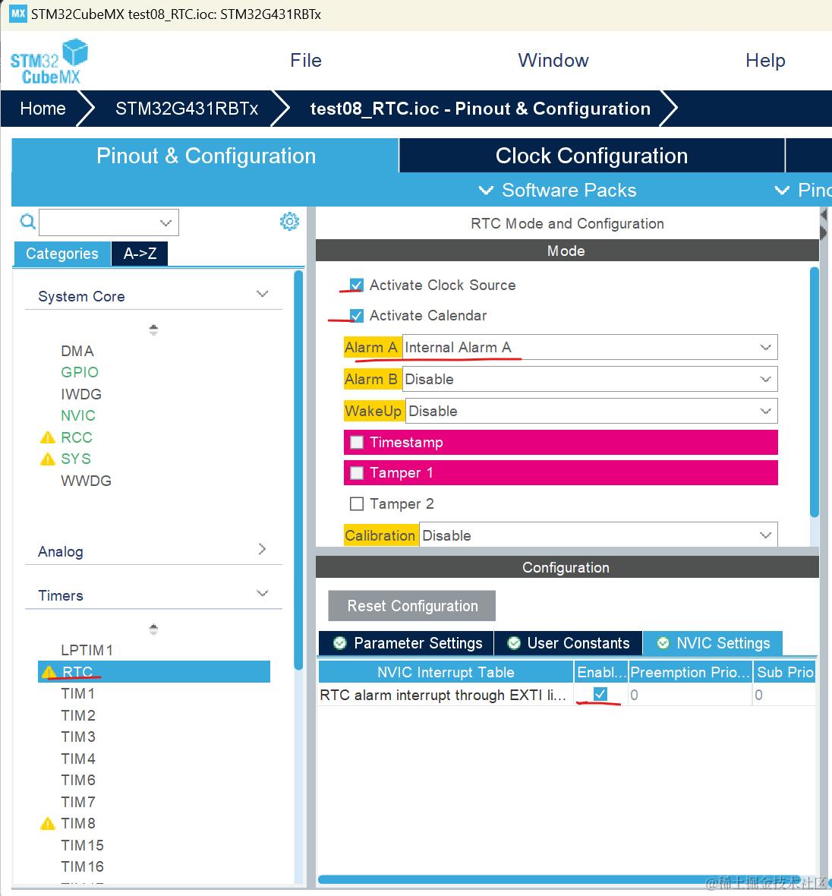Select TIM1 timer
Screen dimensions: 832x896
tap(77, 694)
